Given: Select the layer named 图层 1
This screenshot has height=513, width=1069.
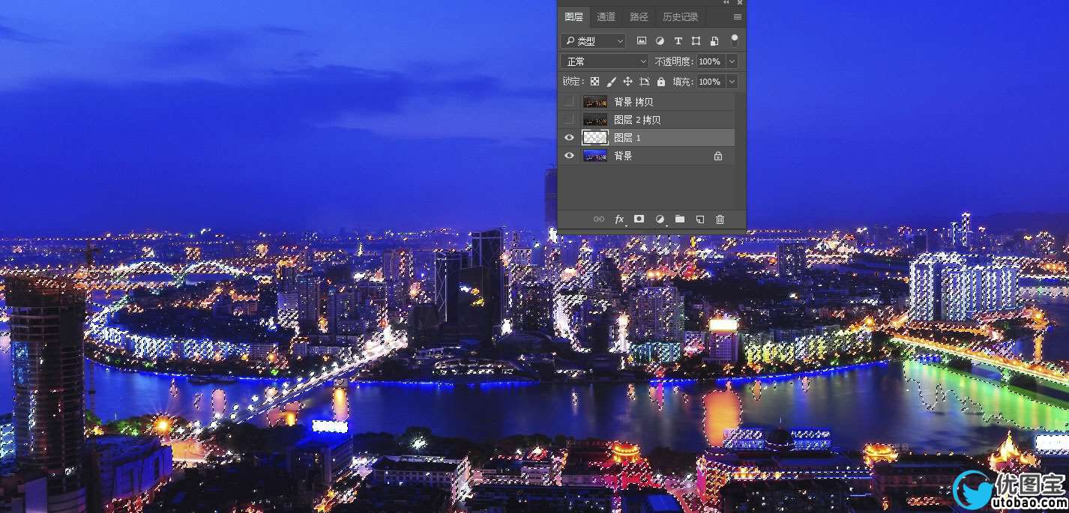Looking at the screenshot, I should coord(627,138).
